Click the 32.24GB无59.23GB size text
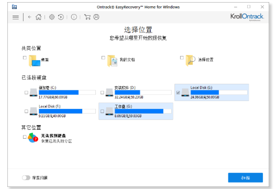The height and width of the screenshot is (189, 276). click(x=129, y=97)
